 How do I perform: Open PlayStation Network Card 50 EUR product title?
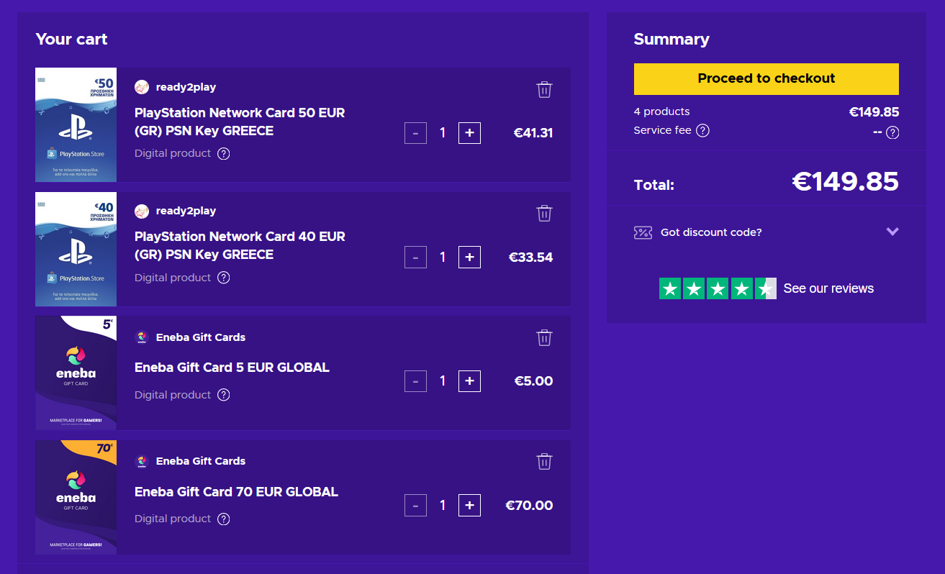240,122
